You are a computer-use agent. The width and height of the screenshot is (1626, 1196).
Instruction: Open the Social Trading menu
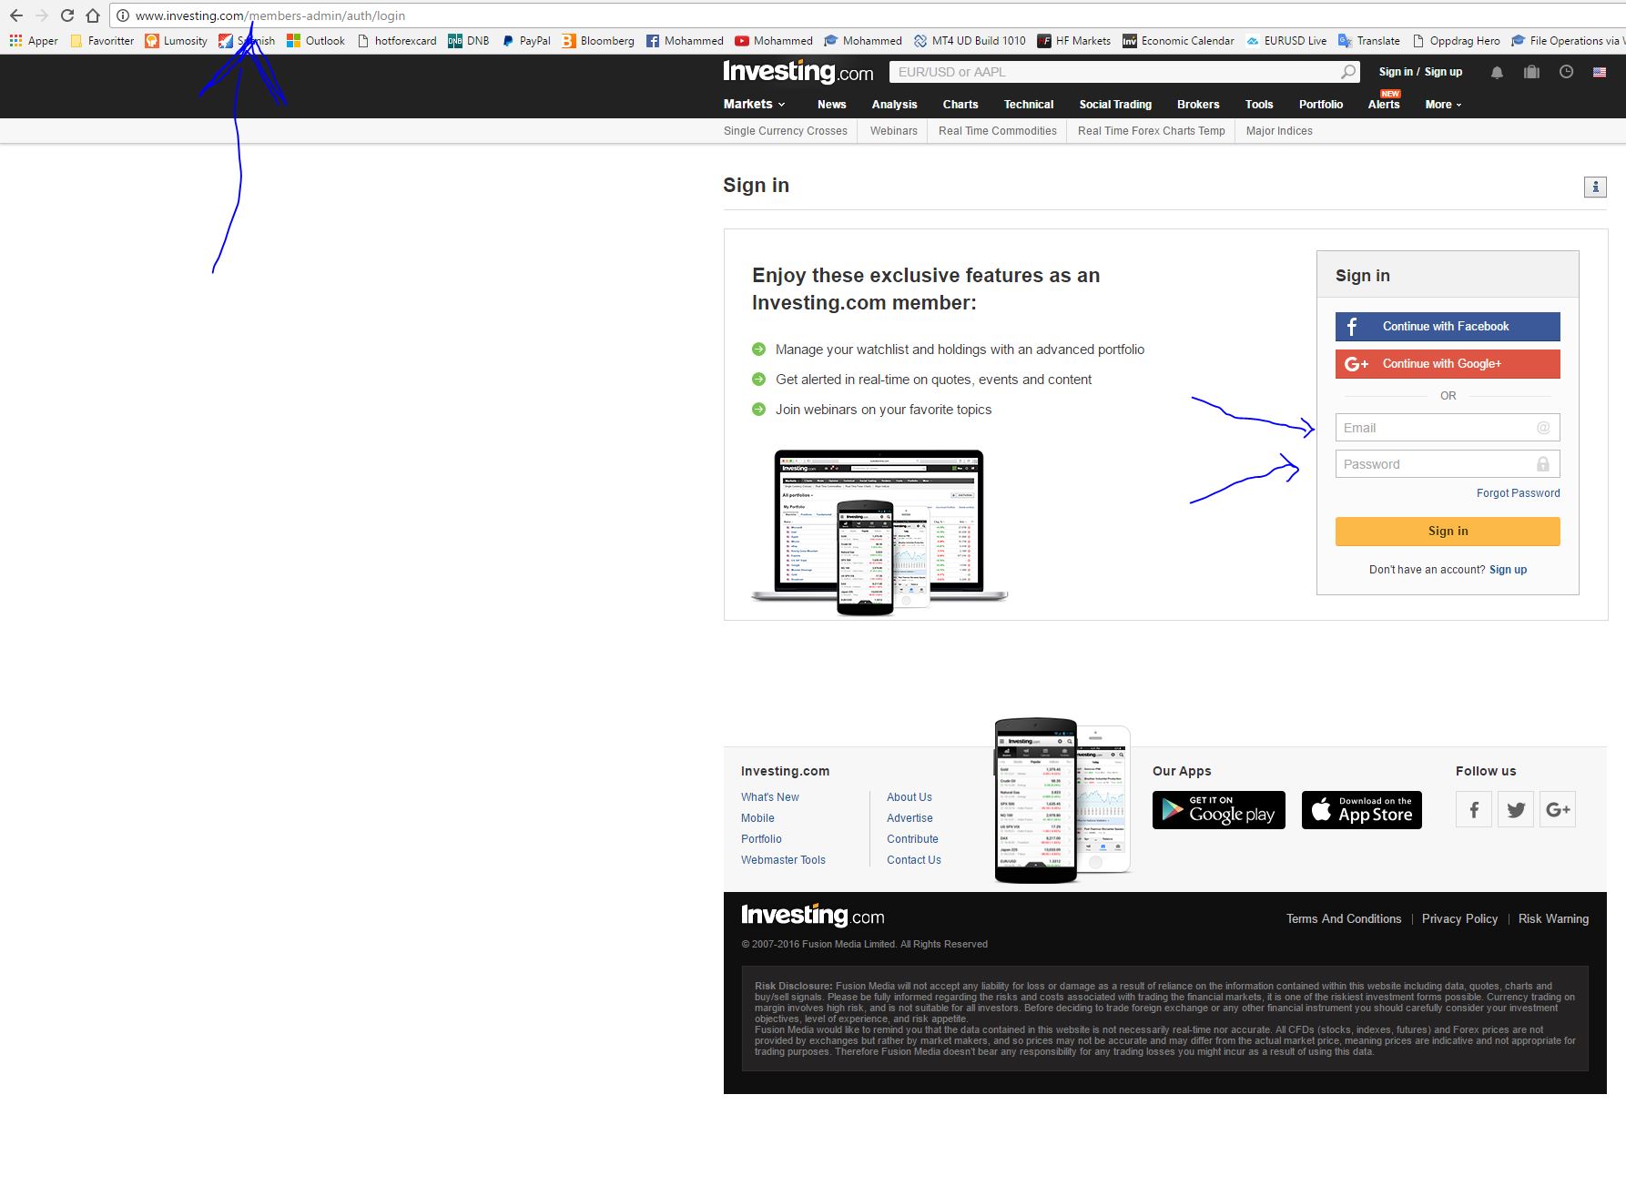click(x=1115, y=105)
